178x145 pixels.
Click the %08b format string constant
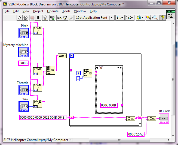coord(23,63)
